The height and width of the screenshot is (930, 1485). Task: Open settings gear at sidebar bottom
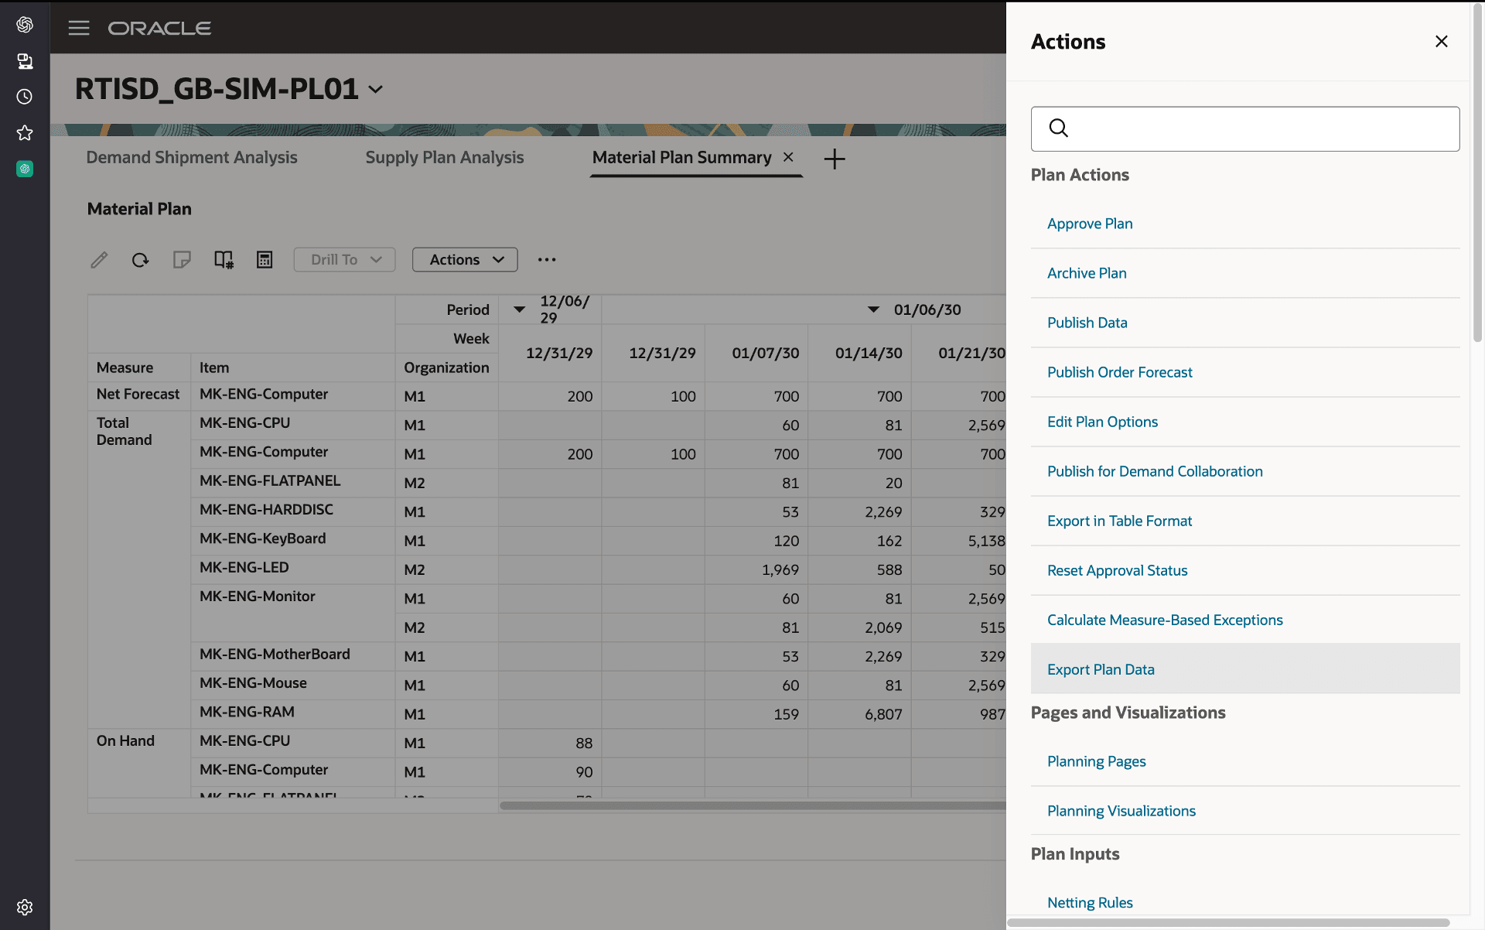click(x=25, y=907)
